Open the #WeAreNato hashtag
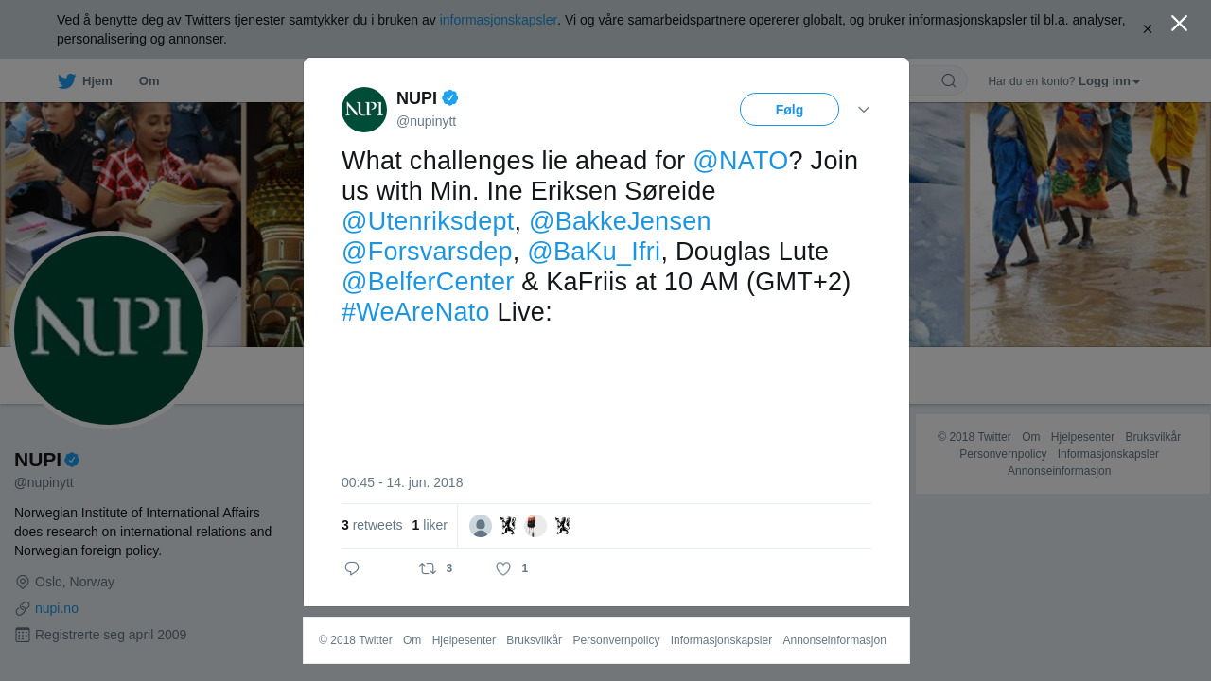Viewport: 1211px width, 681px height. coord(415,312)
